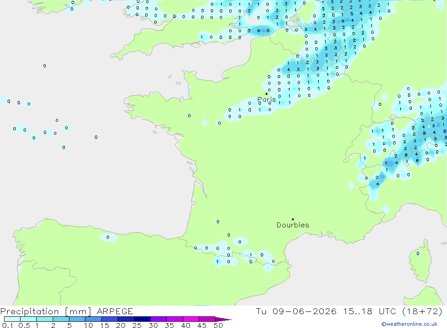Click the '0.5' legend scale value
This screenshot has height=328, width=447.
[x=24, y=325]
